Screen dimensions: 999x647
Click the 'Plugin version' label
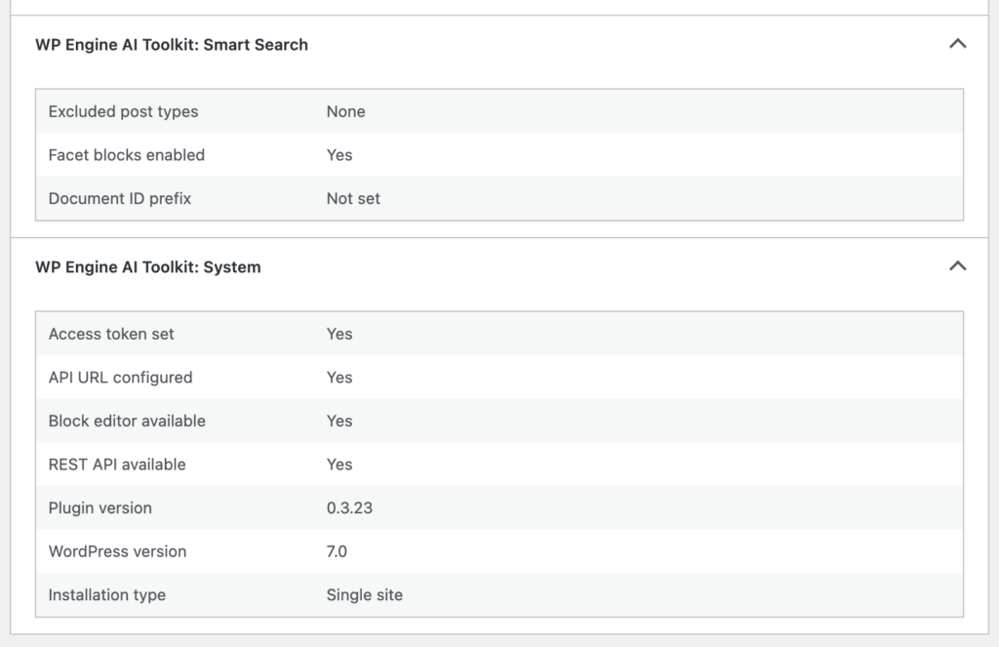[100, 508]
